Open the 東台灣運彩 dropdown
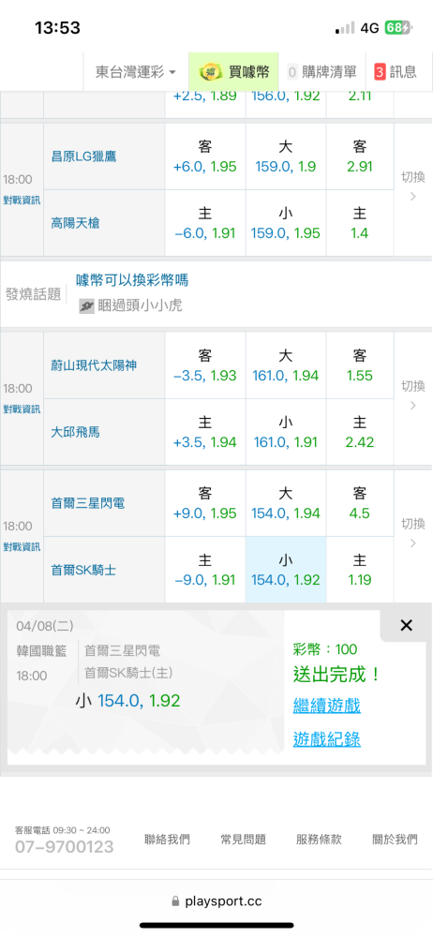Screen dimensions: 433x937 coord(136,72)
